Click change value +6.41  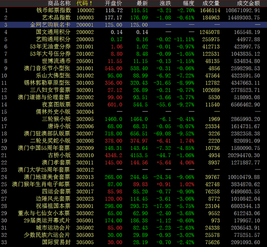[x=164, y=141]
